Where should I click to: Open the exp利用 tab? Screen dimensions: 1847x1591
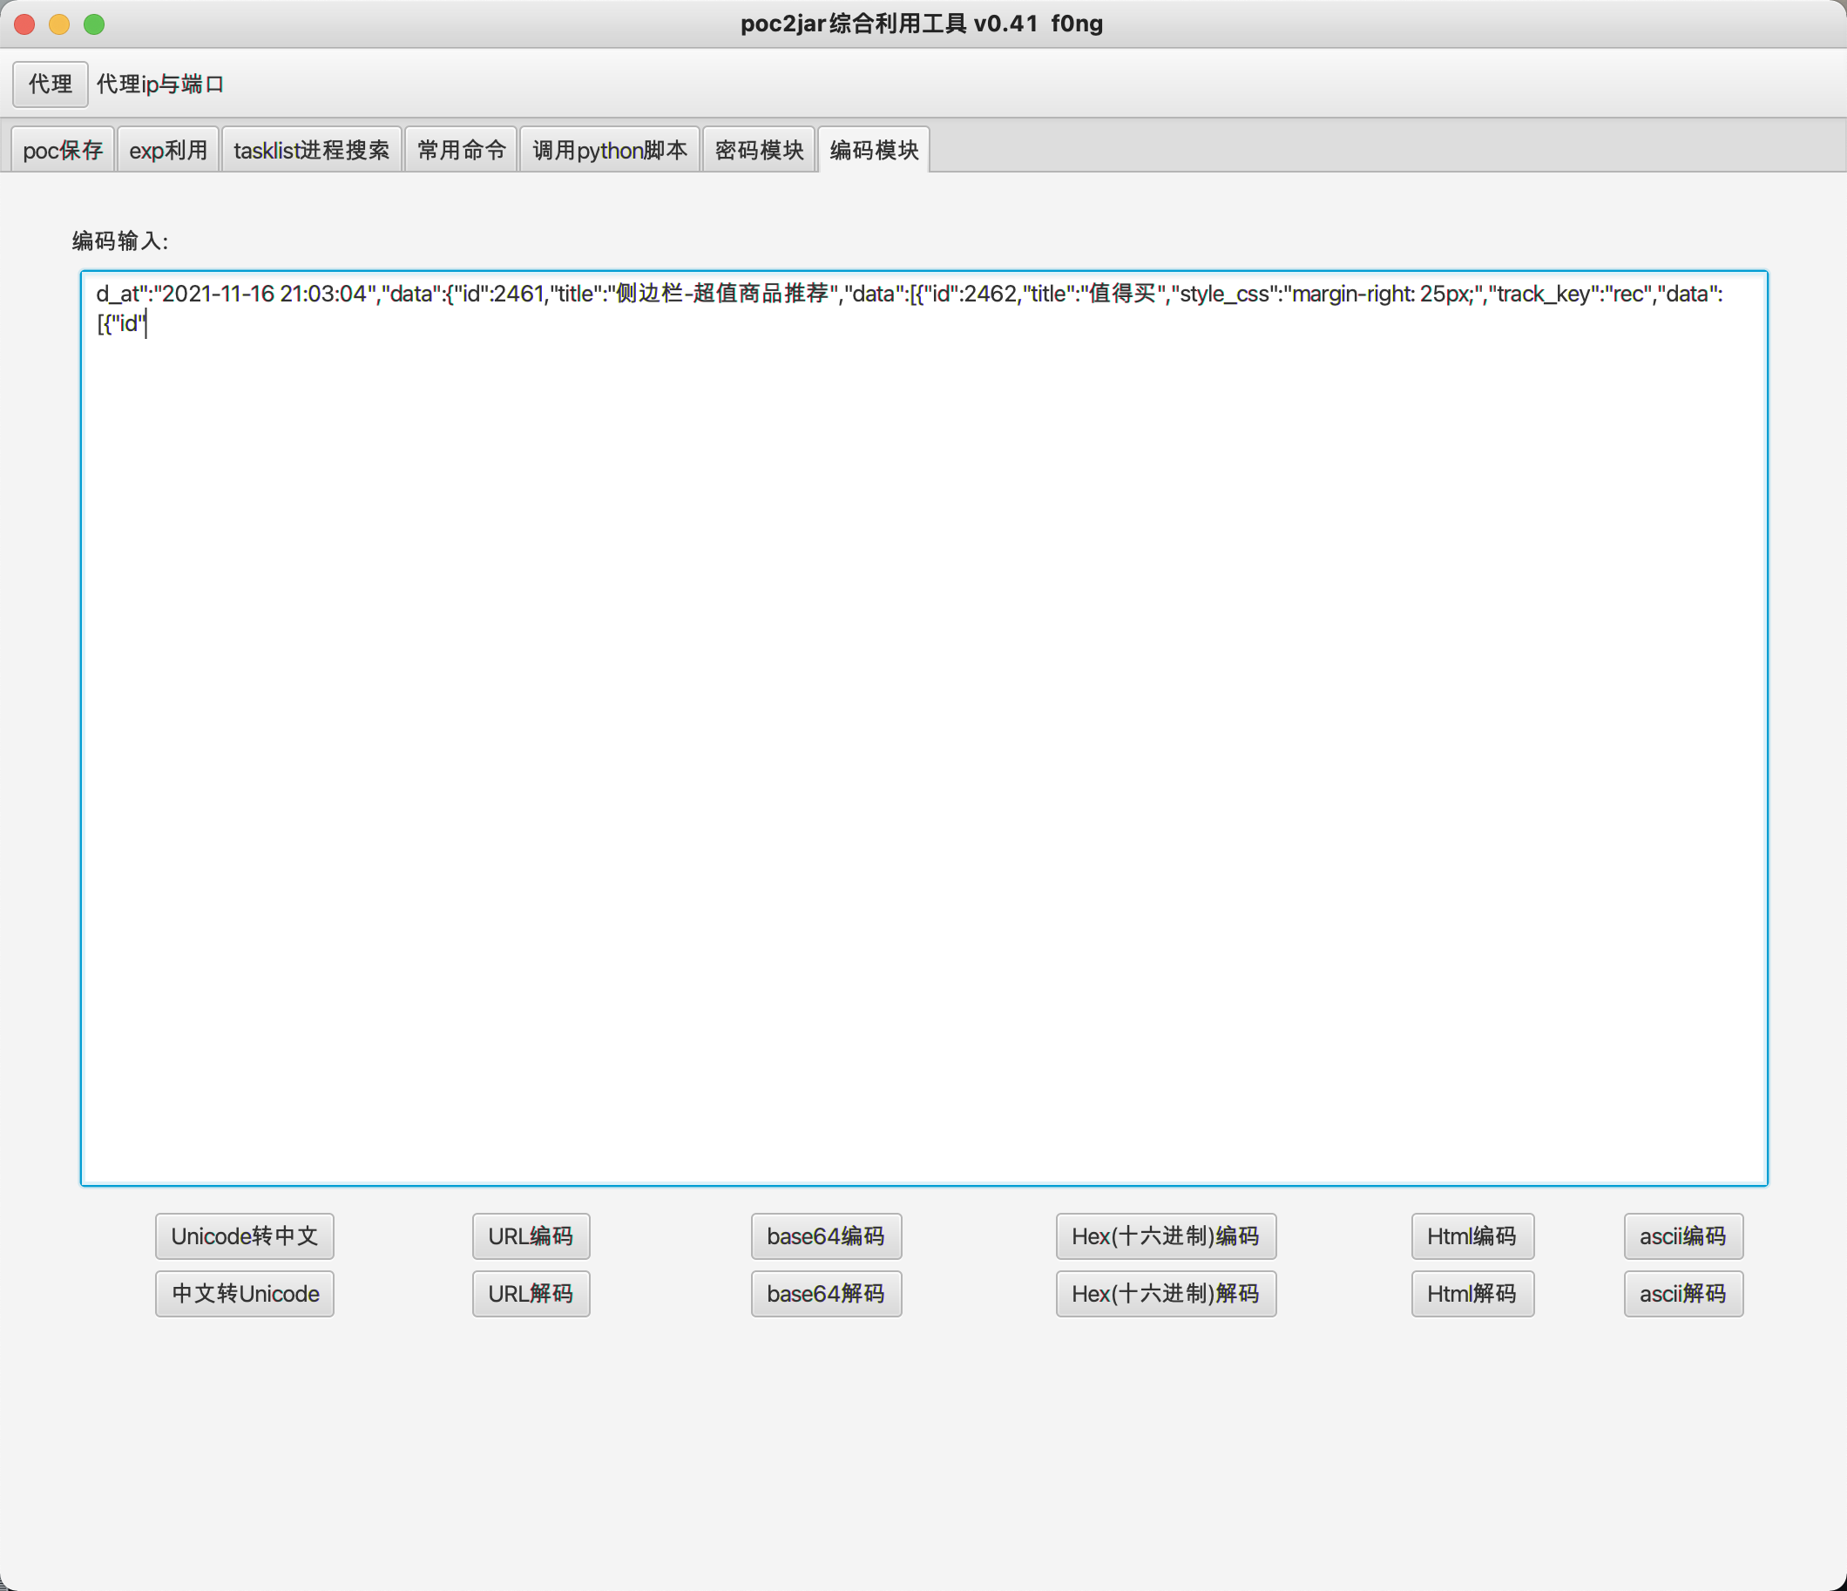(x=167, y=150)
